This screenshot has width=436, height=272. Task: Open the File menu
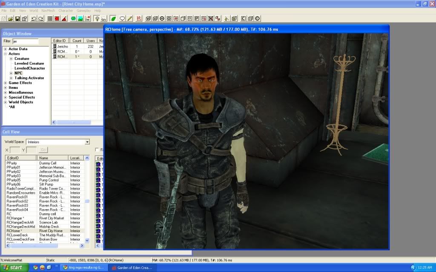click(x=4, y=11)
